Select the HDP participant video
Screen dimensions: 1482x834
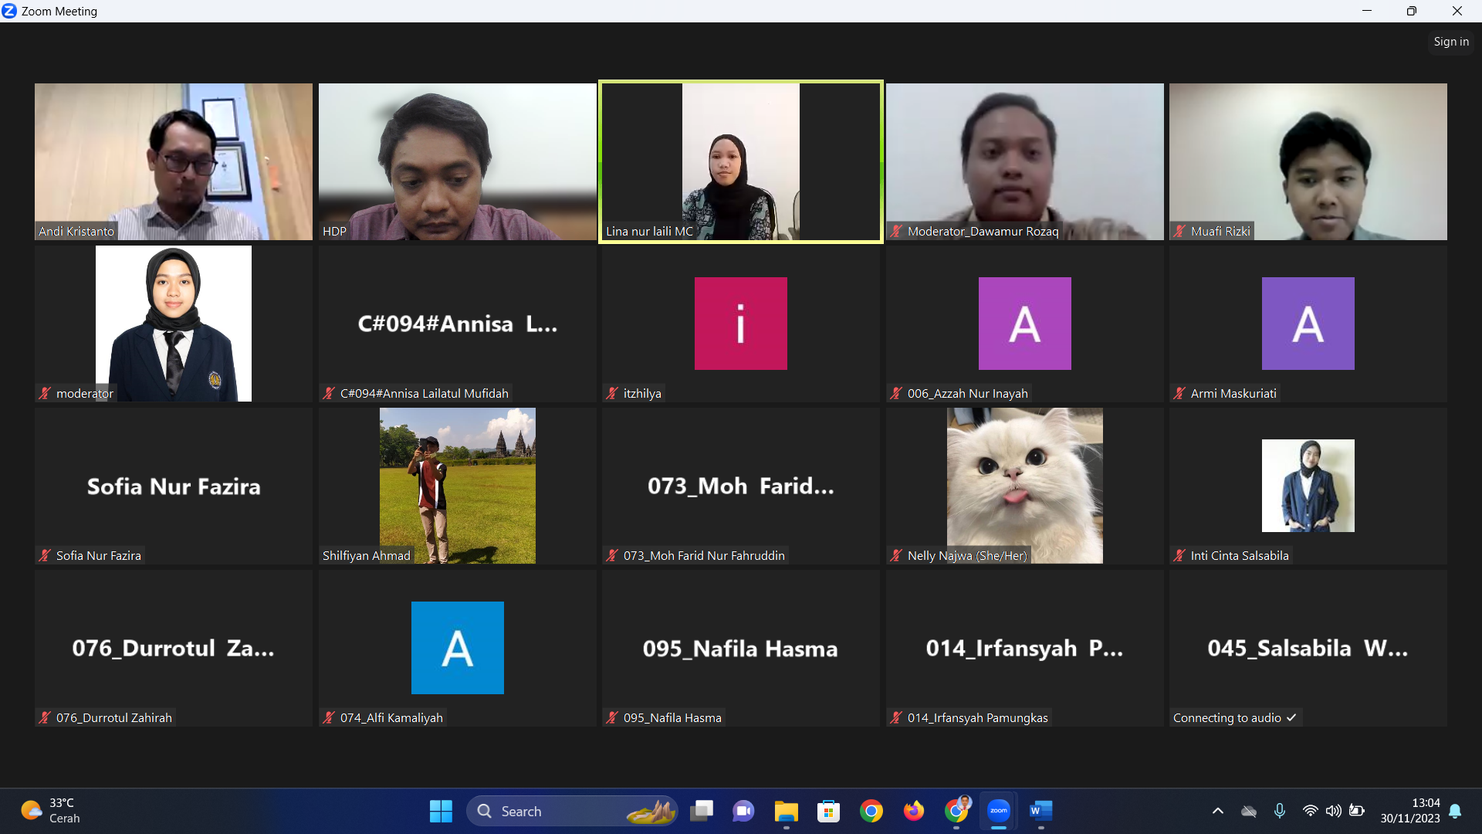(x=458, y=161)
